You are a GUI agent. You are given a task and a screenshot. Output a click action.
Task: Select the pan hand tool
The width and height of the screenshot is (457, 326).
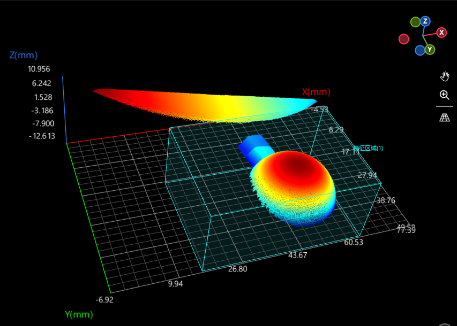[x=445, y=76]
